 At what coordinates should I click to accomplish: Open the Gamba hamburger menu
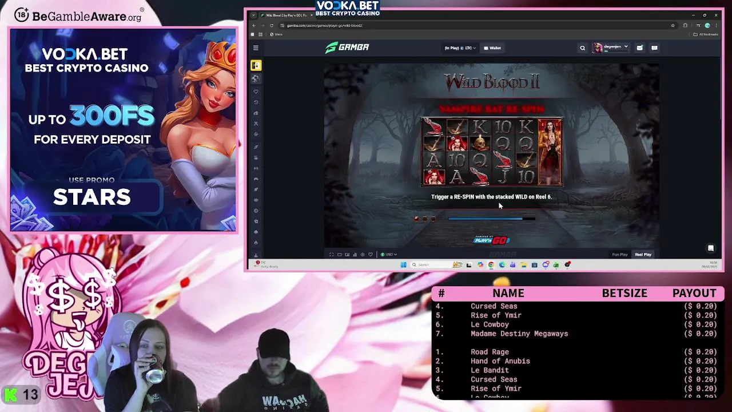pos(256,48)
